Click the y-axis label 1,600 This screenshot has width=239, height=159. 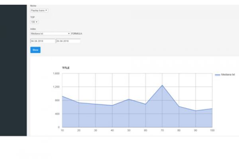56,74
